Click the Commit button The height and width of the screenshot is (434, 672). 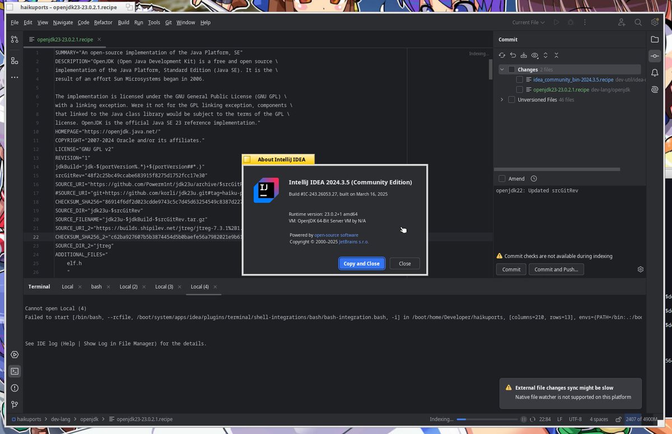511,269
